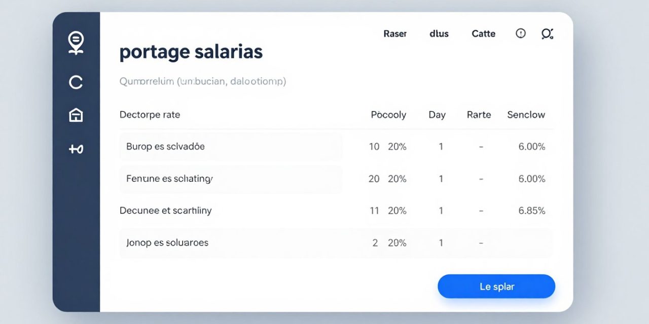Click the info icon in the top bar

point(520,33)
